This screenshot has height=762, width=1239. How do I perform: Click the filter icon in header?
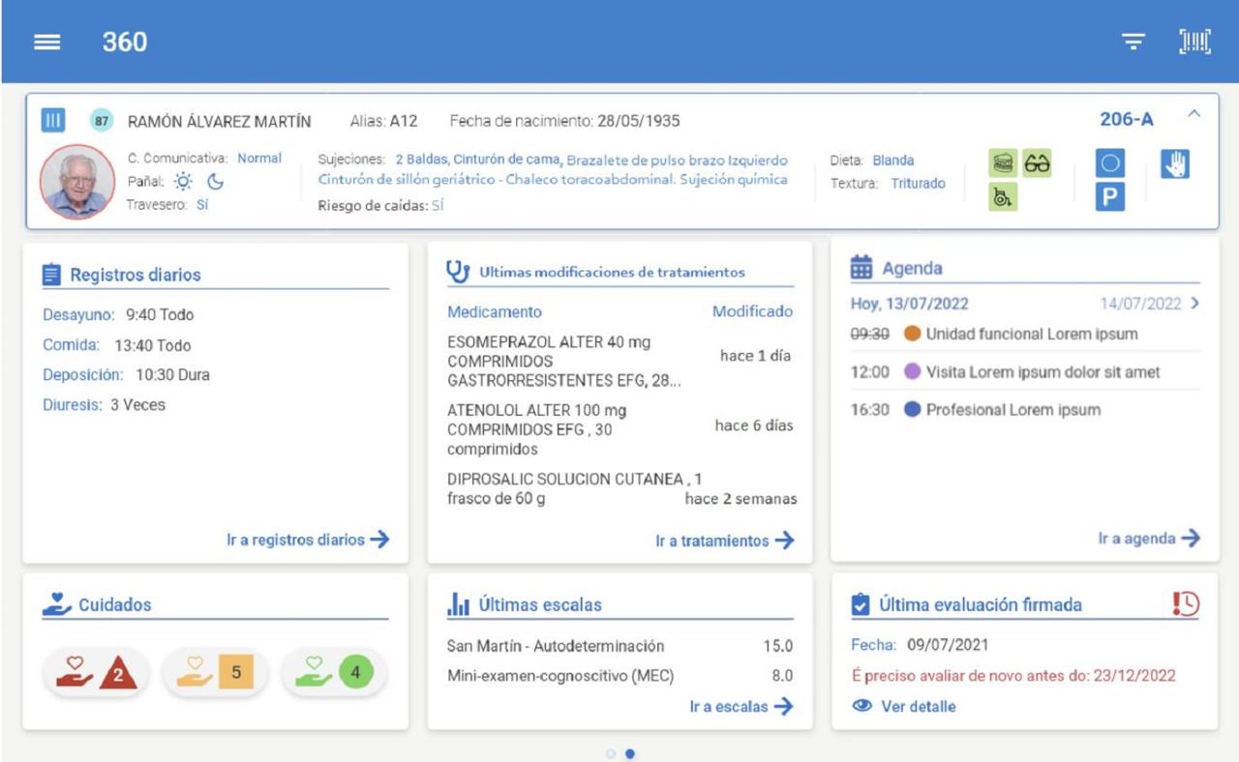pos(1133,42)
